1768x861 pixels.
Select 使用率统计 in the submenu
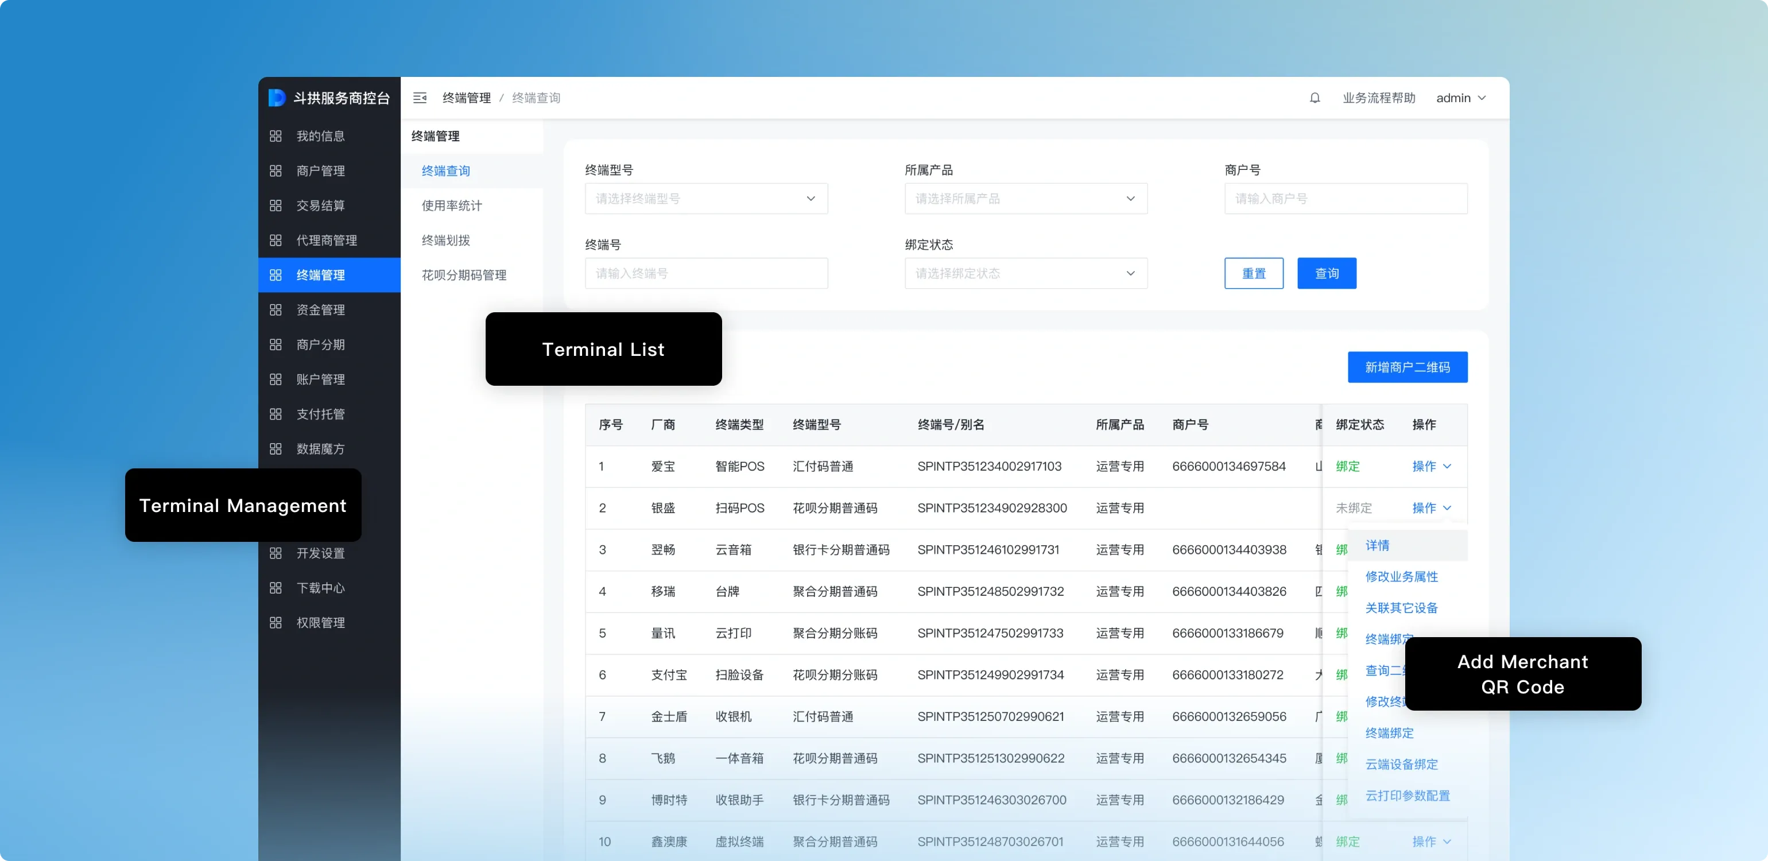(452, 206)
